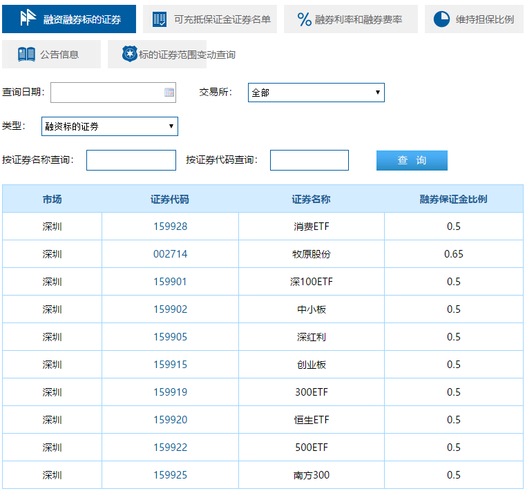
Task: Open security code 159928 link
Action: [x=170, y=227]
